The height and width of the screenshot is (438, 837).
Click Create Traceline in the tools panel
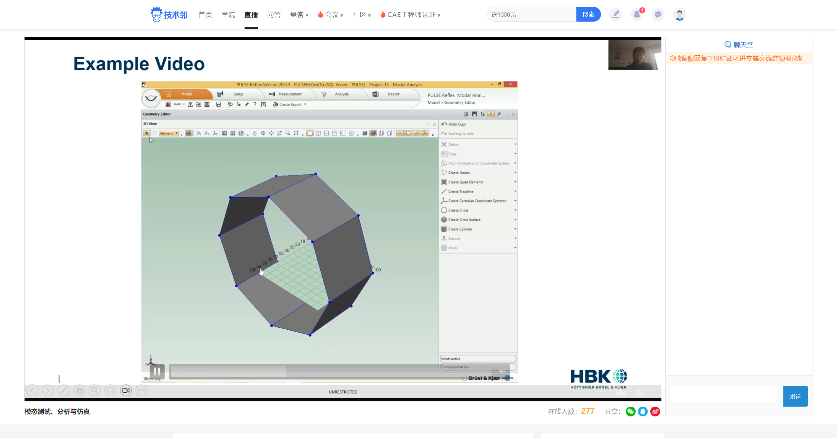457,191
